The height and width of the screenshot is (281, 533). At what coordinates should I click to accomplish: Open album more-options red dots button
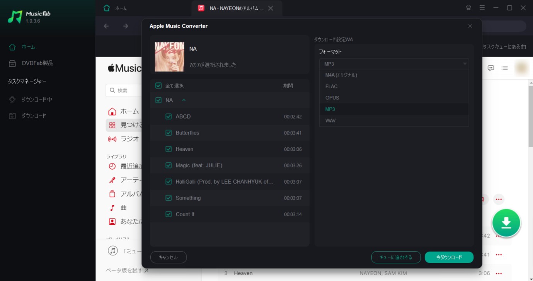click(499, 199)
